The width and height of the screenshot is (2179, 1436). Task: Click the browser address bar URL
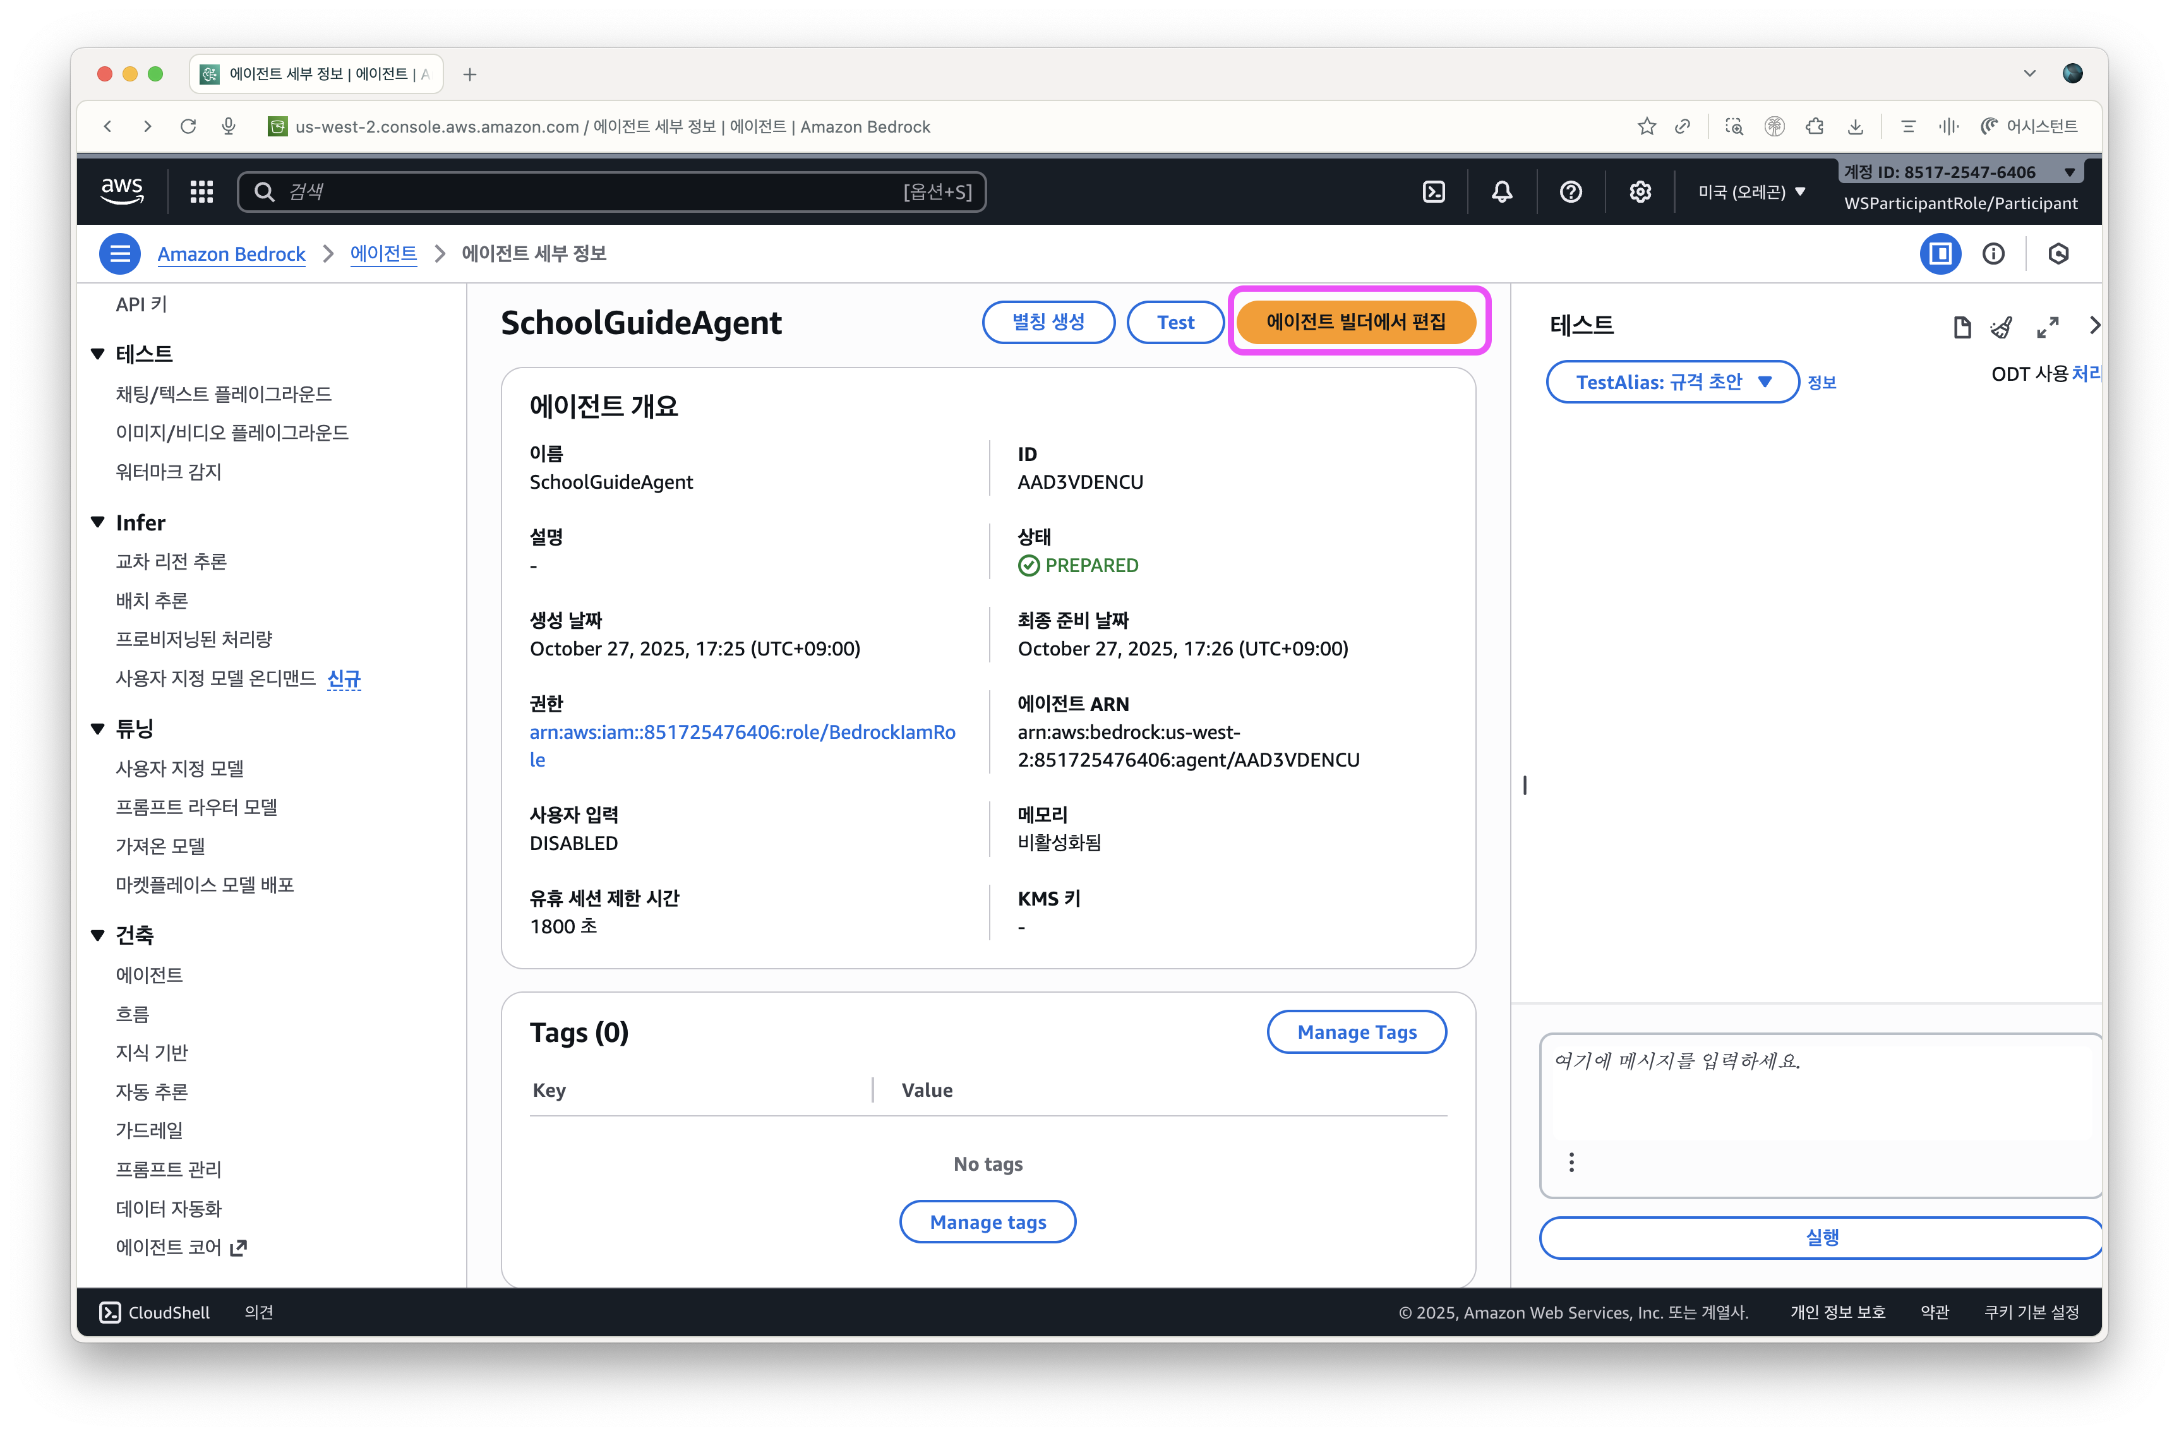(612, 126)
